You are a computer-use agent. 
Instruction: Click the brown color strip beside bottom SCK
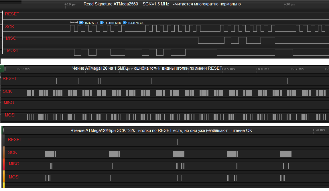(4, 152)
